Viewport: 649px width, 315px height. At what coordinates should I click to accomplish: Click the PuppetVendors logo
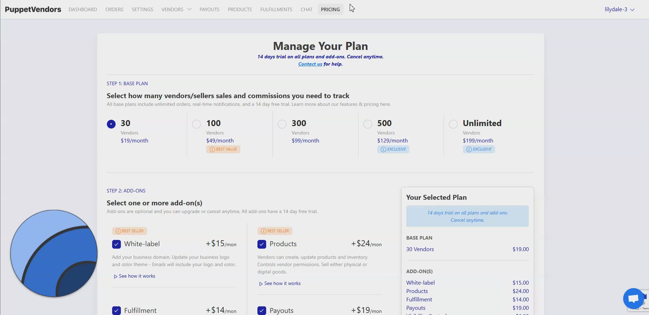click(x=33, y=9)
